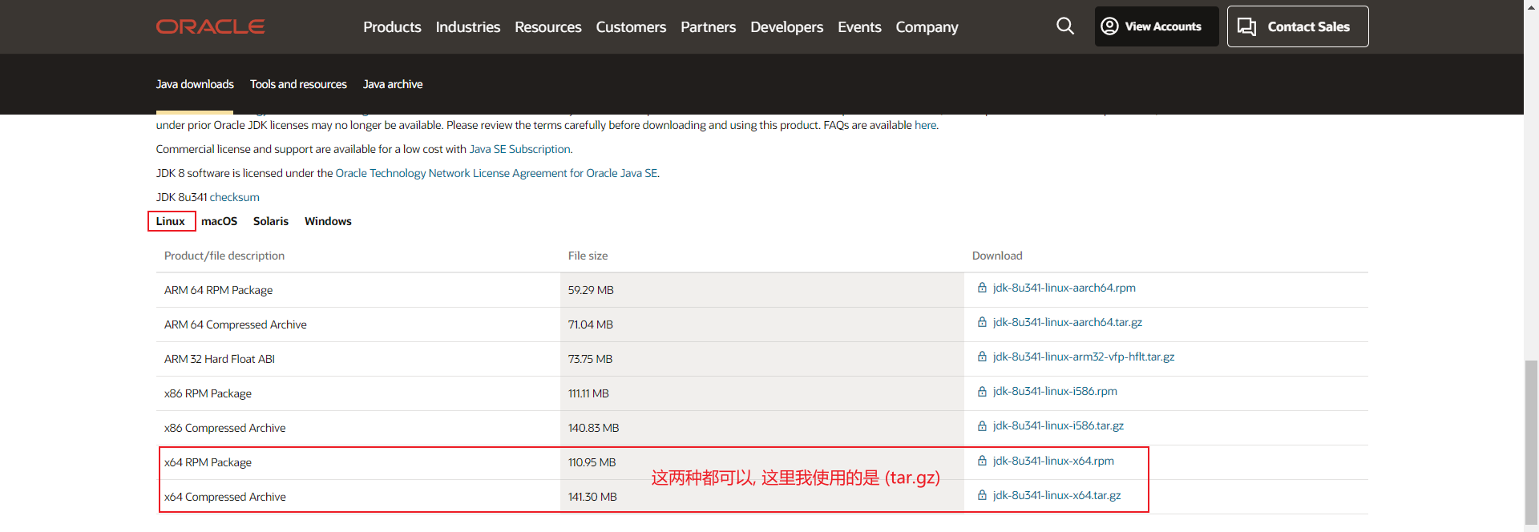The height and width of the screenshot is (532, 1539).
Task: Click the '140.83 MB' file size
Action: pyautogui.click(x=593, y=428)
